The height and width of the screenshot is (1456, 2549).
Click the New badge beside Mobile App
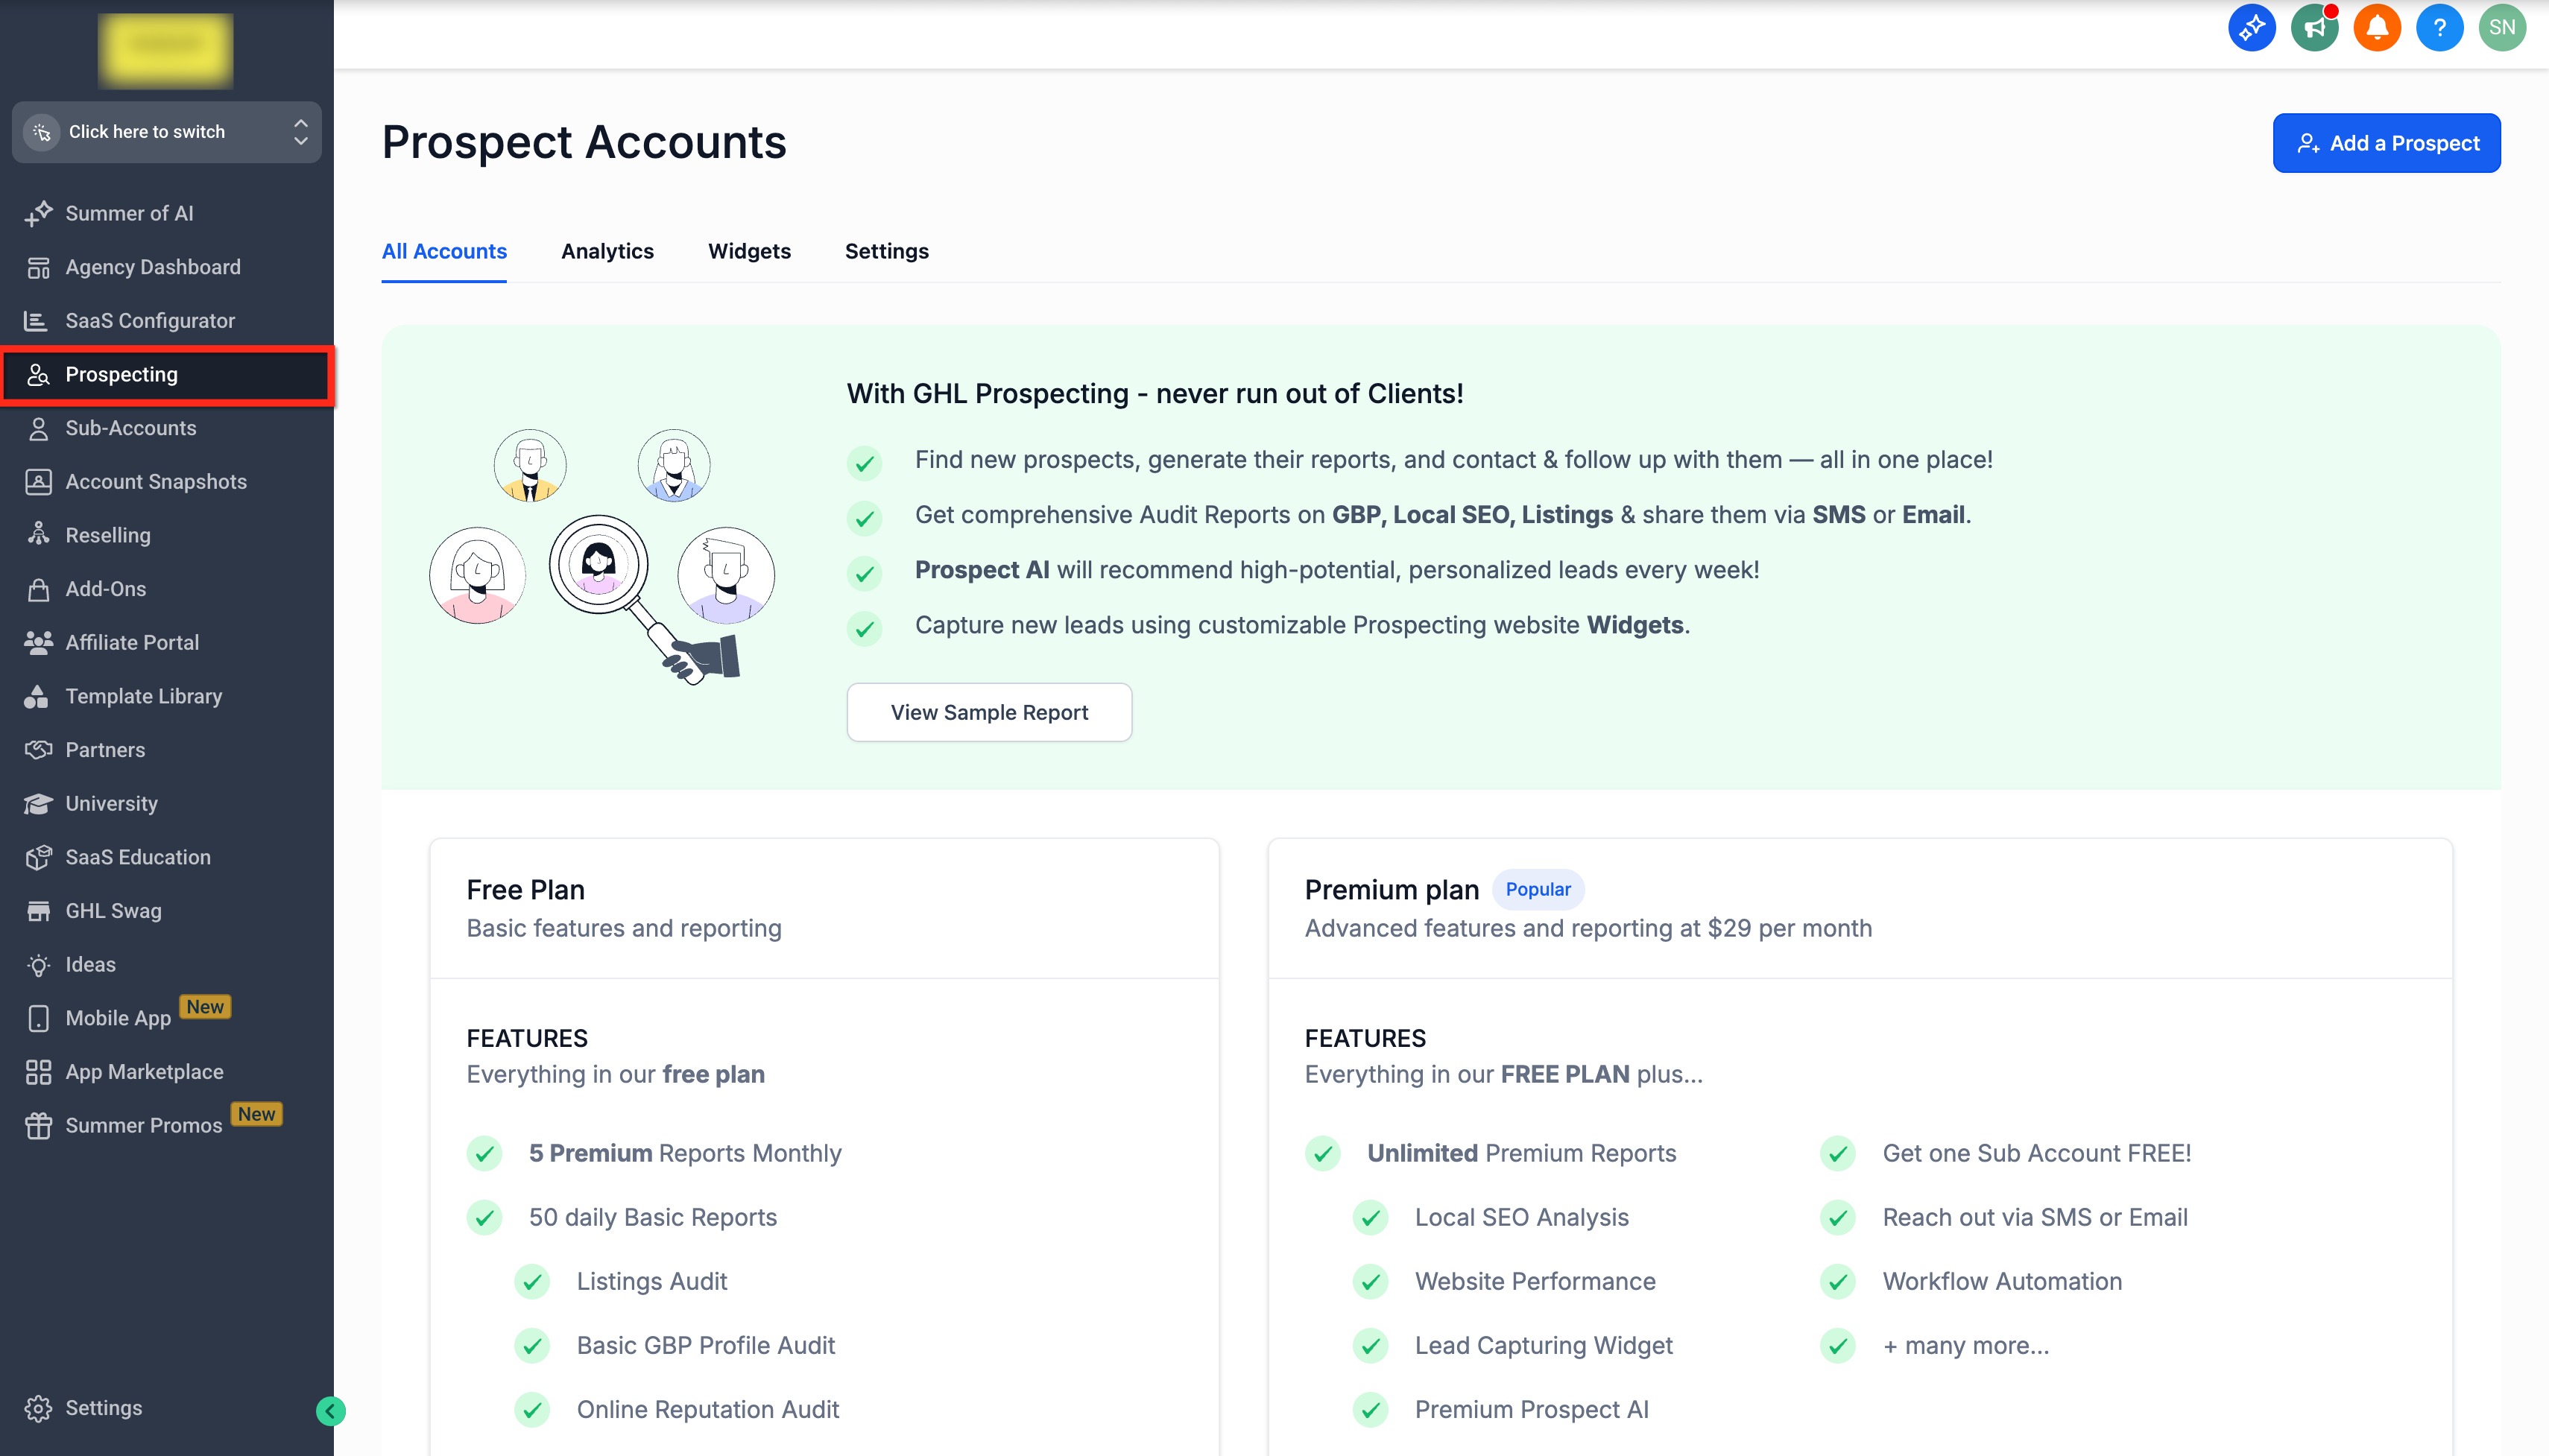205,1007
